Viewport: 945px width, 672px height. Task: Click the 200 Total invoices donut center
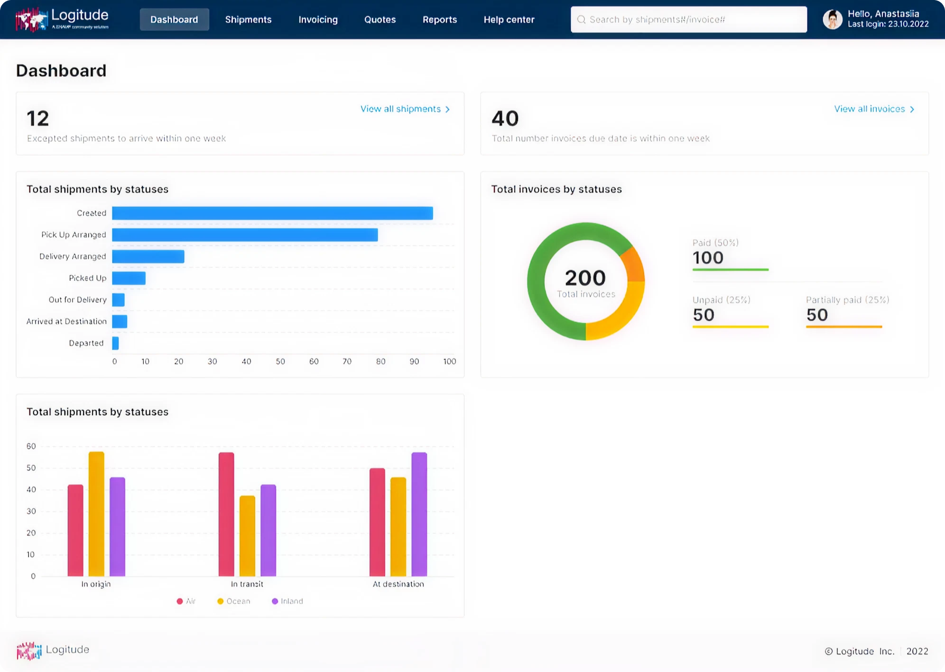click(585, 282)
